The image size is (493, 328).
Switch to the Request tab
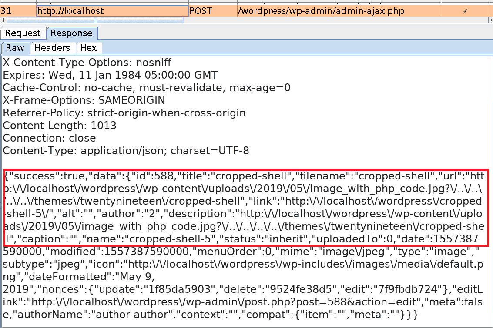point(23,33)
